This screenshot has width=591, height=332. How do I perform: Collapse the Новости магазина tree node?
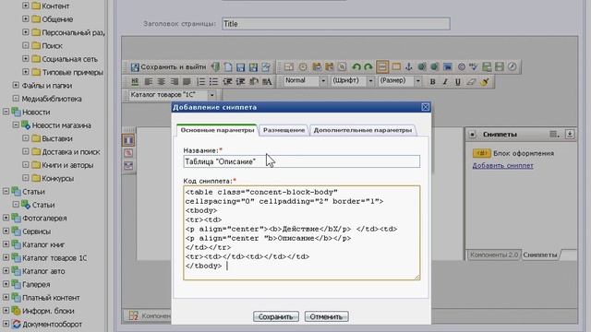[16, 125]
